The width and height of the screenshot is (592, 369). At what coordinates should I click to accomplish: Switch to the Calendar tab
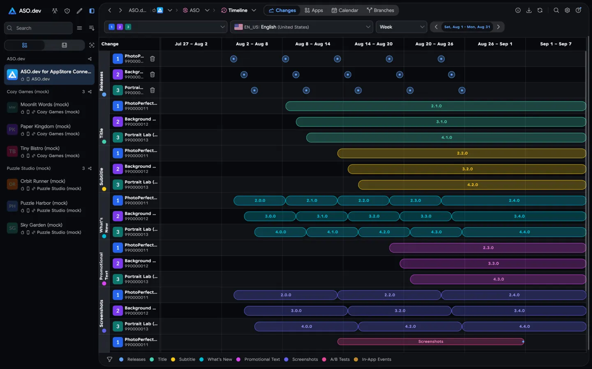pyautogui.click(x=345, y=10)
